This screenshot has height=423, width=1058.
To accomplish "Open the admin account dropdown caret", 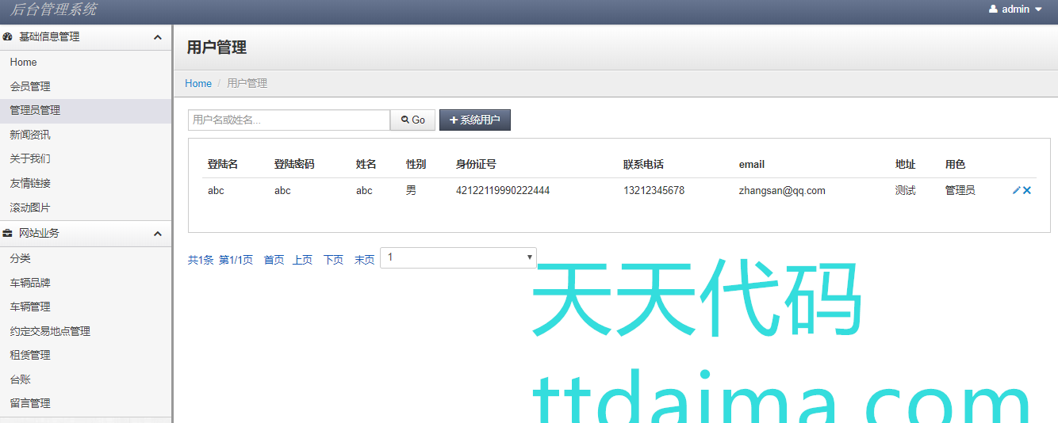I will (1038, 10).
